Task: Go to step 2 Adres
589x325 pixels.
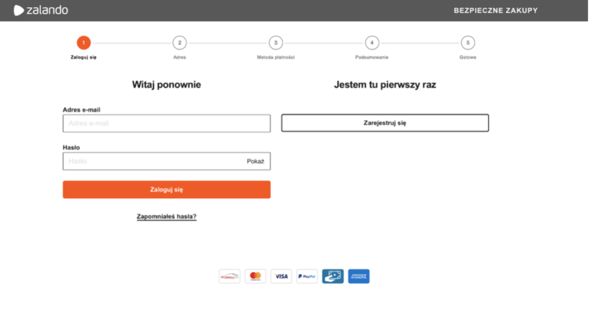Action: [180, 43]
